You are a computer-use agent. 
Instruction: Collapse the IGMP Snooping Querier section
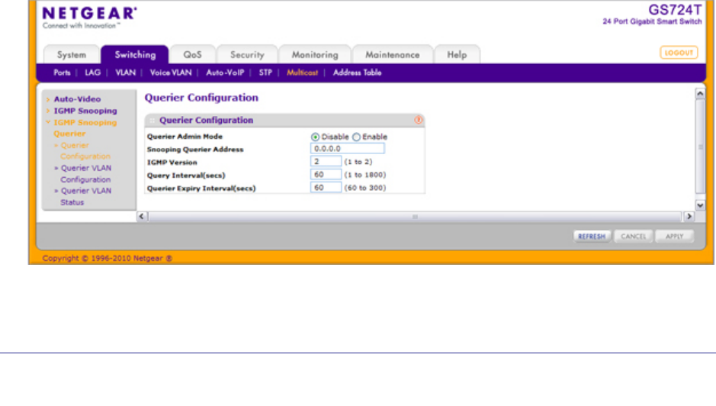[x=47, y=122]
